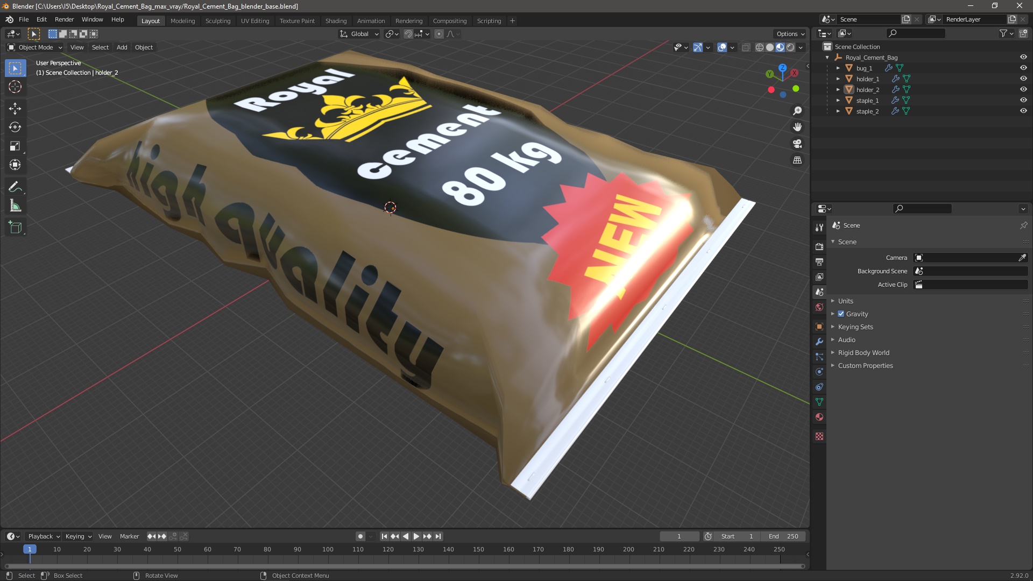This screenshot has width=1033, height=581.
Task: Open the Object Data properties tab
Action: (819, 402)
